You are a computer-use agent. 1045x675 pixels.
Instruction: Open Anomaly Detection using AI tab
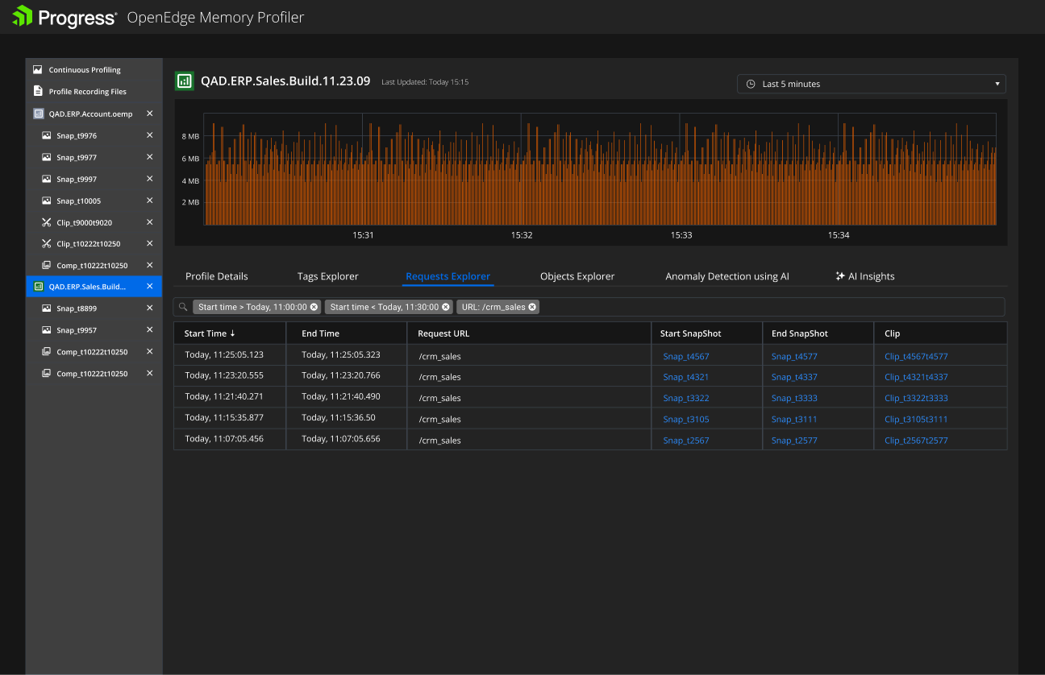point(727,276)
